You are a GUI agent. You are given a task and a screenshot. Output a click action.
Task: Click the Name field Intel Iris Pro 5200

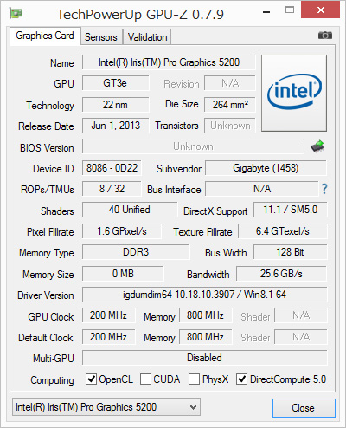coord(169,62)
